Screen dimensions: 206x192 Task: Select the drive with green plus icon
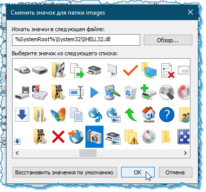pyautogui.click(x=148, y=92)
